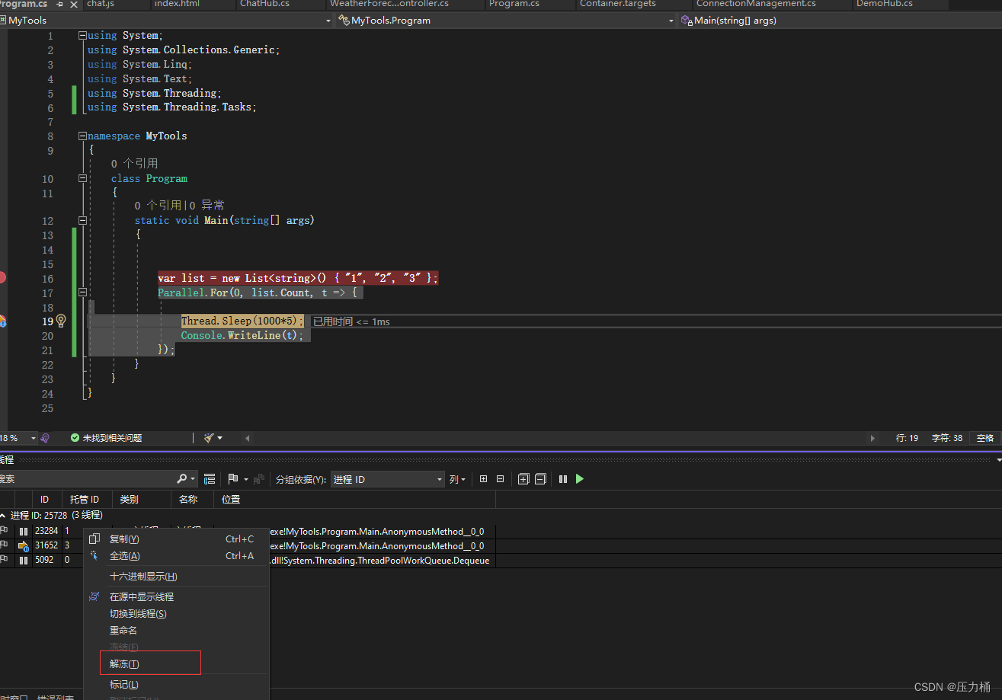The height and width of the screenshot is (700, 1002).
Task: Open the Main(string[] args) member dropdown
Action: click(x=840, y=21)
